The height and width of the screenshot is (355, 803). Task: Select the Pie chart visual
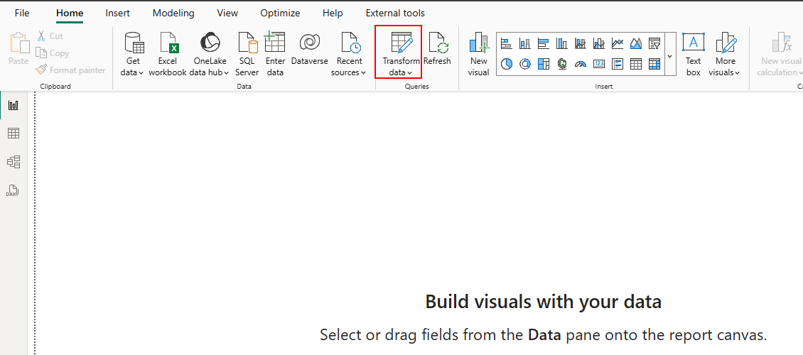click(507, 64)
